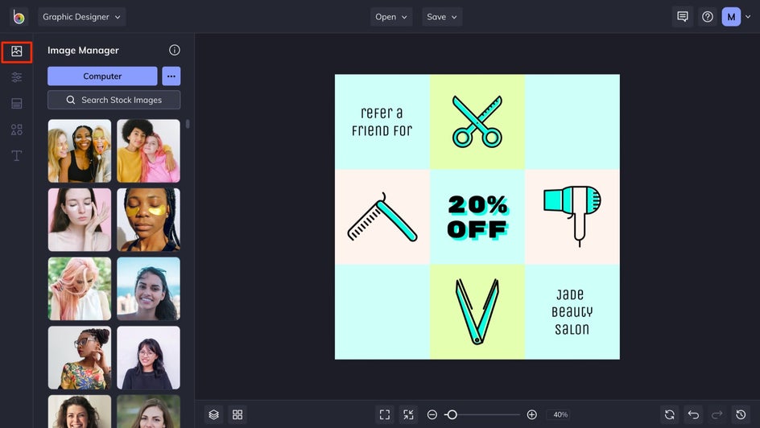Adjust the zoom slider handle
This screenshot has width=760, height=428.
tap(452, 414)
